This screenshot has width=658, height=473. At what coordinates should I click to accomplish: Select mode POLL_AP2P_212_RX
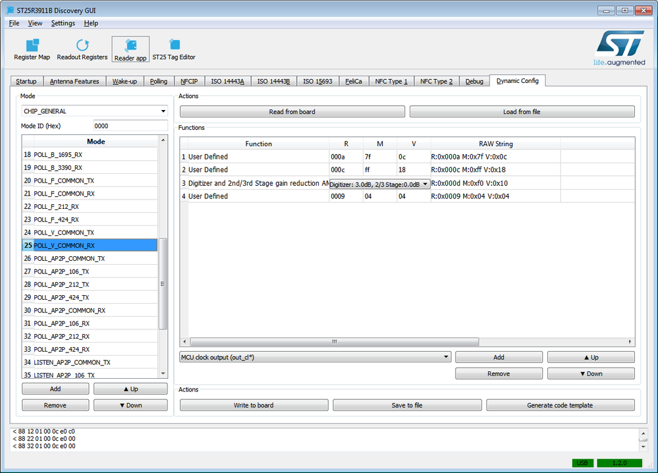pos(90,337)
